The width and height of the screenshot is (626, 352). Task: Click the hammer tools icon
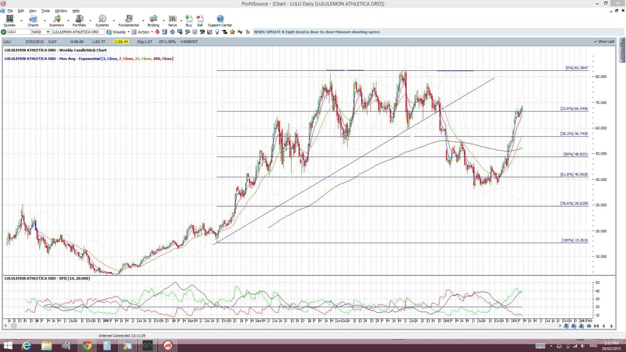202,32
